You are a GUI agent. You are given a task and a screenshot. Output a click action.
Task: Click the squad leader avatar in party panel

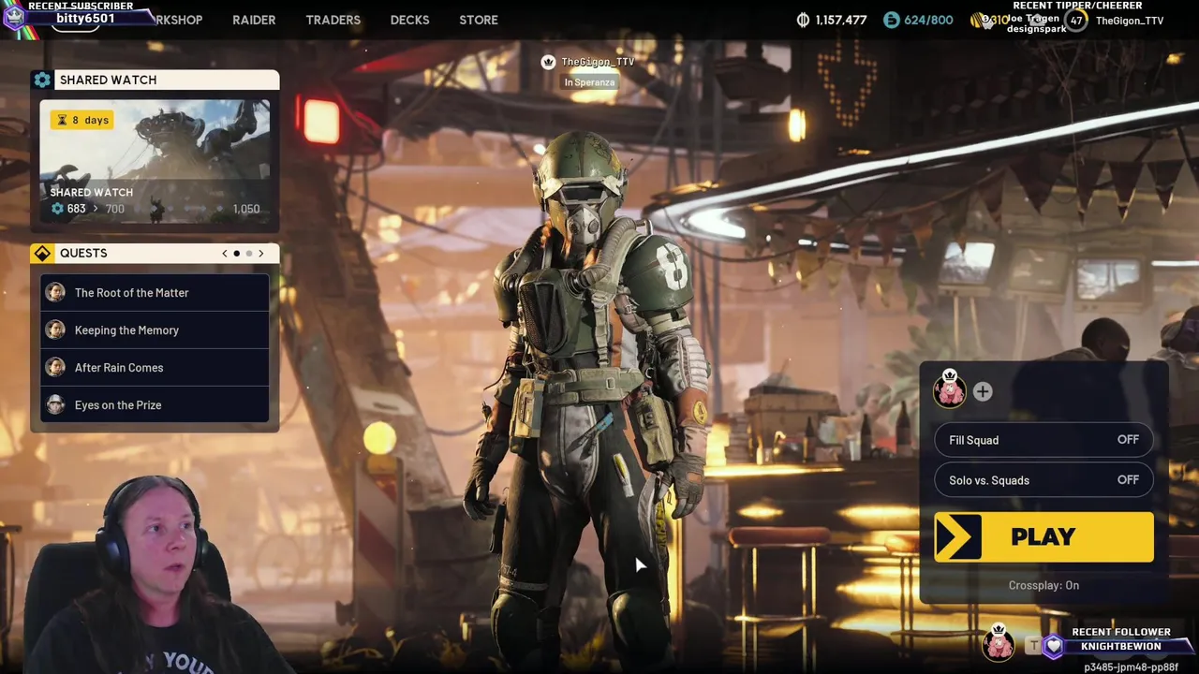949,389
